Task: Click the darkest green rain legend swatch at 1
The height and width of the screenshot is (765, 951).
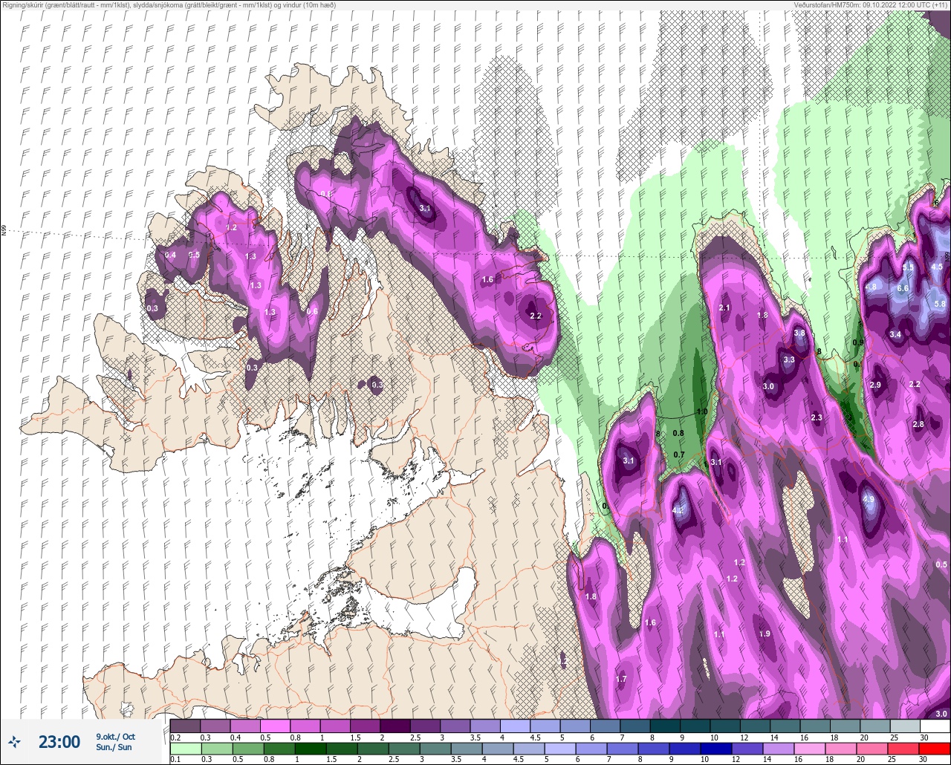Action: click(311, 749)
